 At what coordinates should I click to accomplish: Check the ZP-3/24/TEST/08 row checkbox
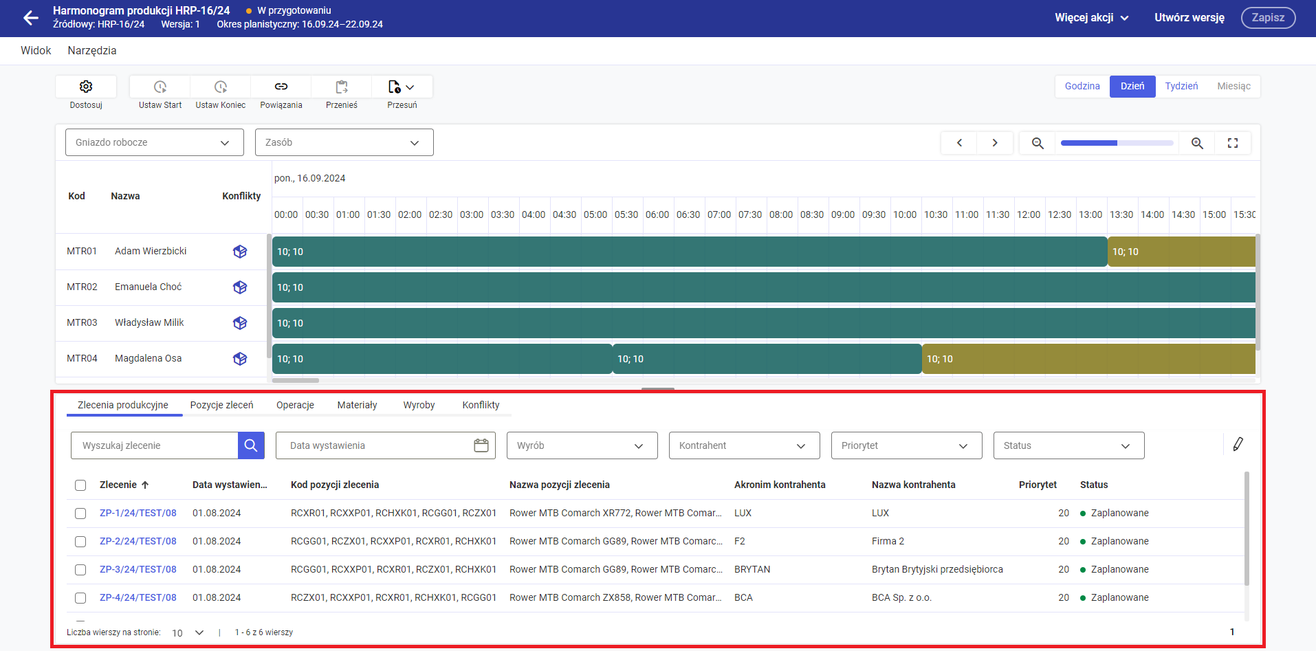(80, 570)
